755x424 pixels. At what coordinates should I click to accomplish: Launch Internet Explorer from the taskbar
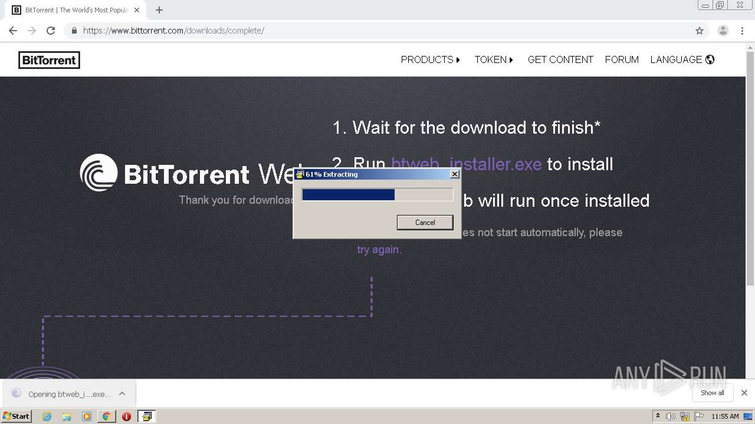(x=47, y=416)
